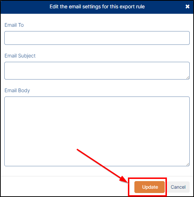Screen dimensions: 194x197
Task: Click the Email Body resize grip
Action: coord(188,164)
